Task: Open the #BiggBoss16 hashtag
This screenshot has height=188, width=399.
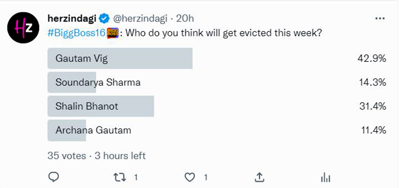Action: click(76, 33)
